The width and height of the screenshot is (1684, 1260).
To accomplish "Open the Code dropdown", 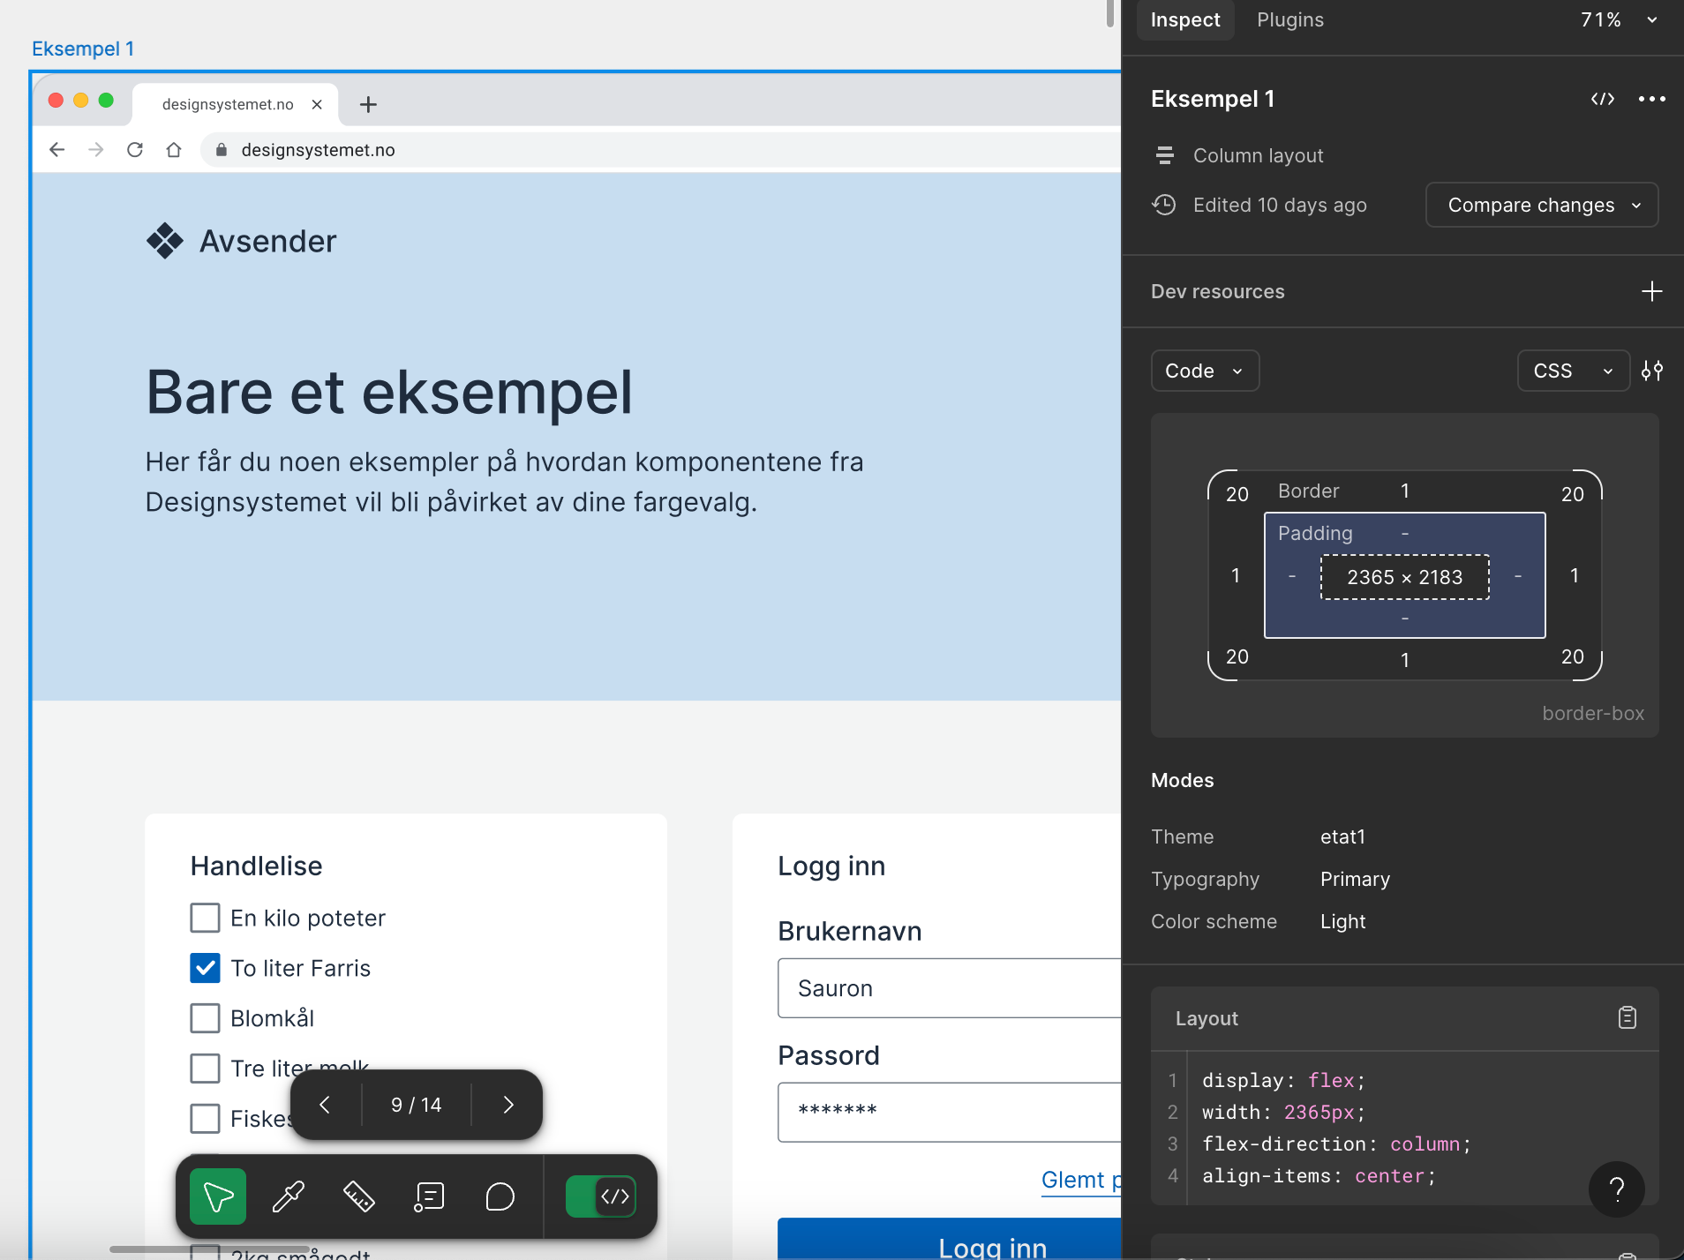I will click(x=1204, y=371).
